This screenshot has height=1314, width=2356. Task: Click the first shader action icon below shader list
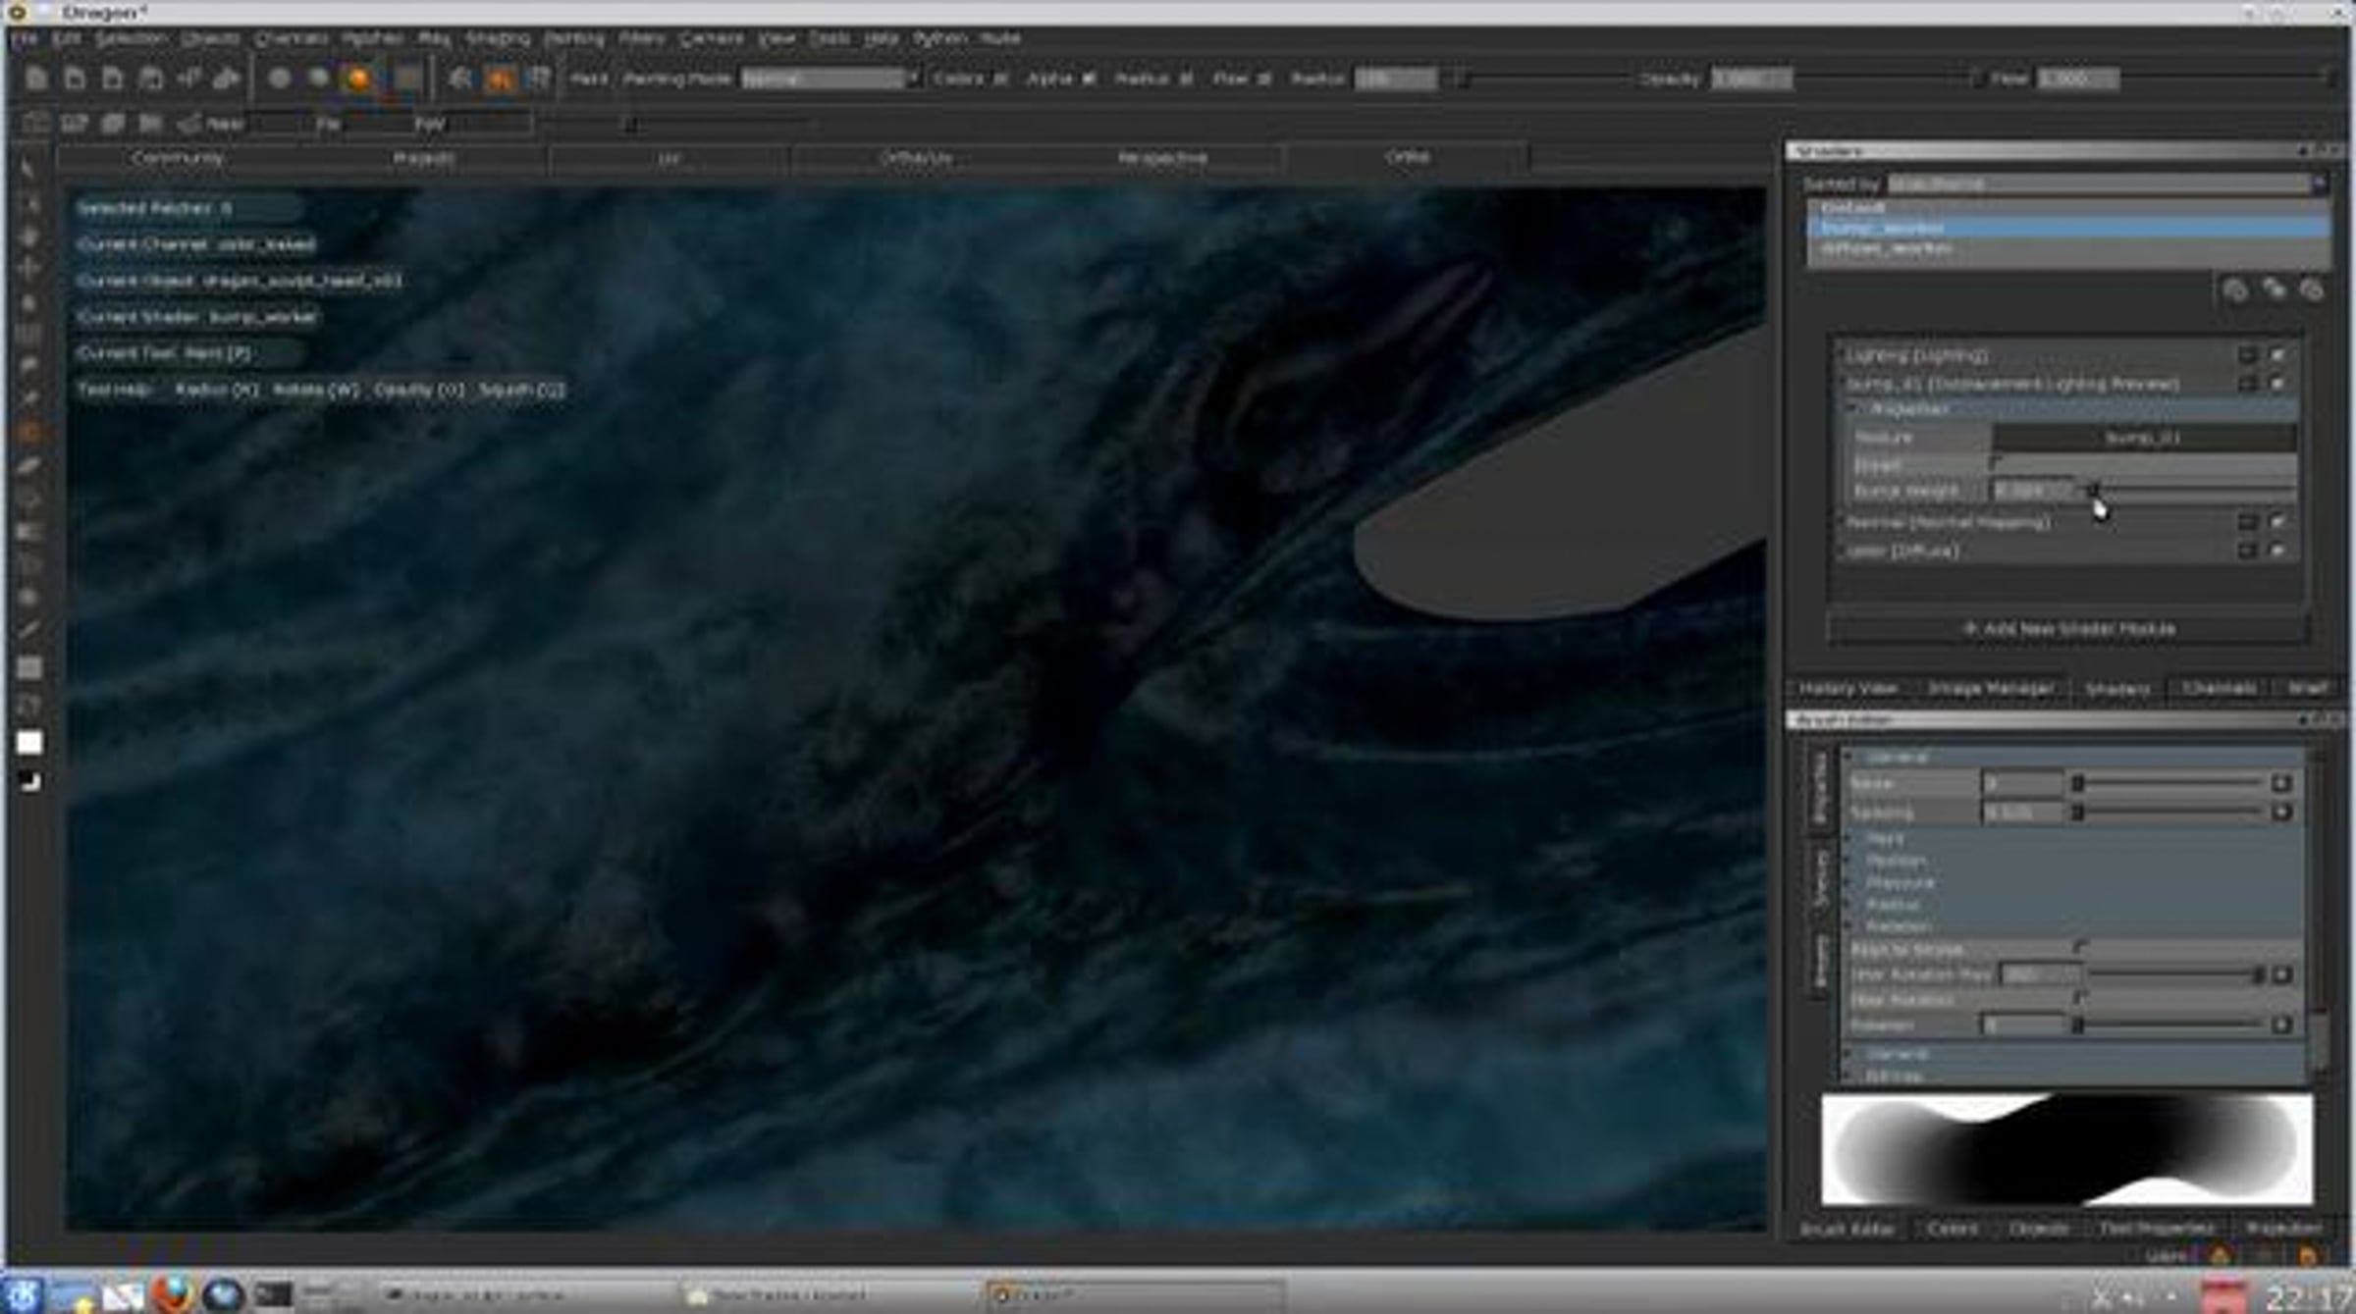click(x=2235, y=289)
